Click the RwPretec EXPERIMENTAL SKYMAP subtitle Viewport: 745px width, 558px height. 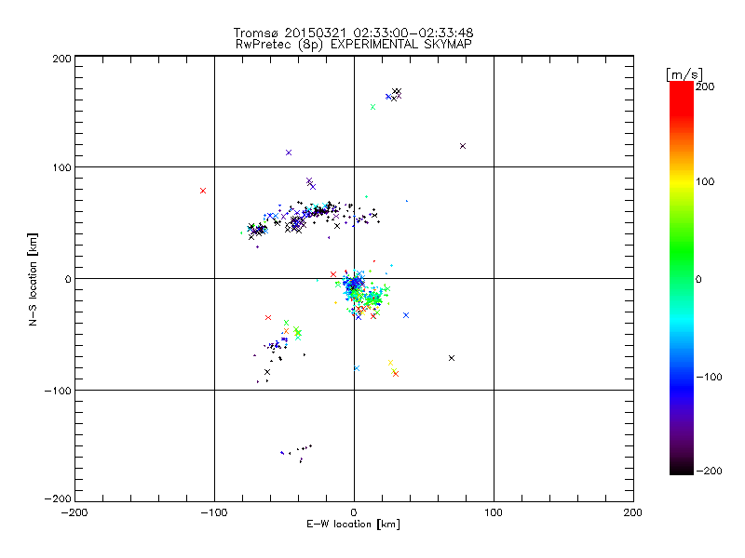(x=354, y=45)
